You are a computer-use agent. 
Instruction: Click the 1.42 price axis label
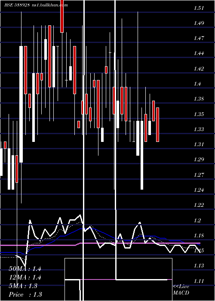(199, 69)
